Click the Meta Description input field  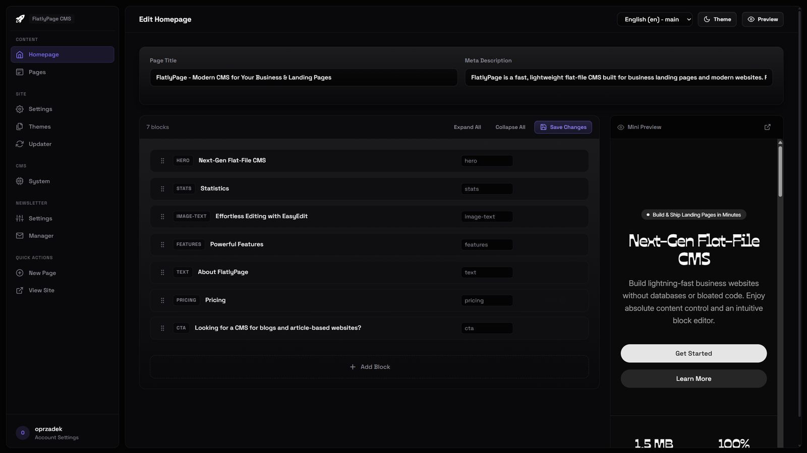[618, 78]
